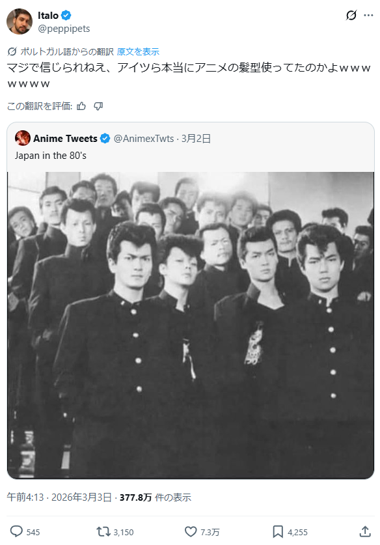Image resolution: width=380 pixels, height=545 pixels.
Task: Rate translation with thumbs down
Action: 98,106
